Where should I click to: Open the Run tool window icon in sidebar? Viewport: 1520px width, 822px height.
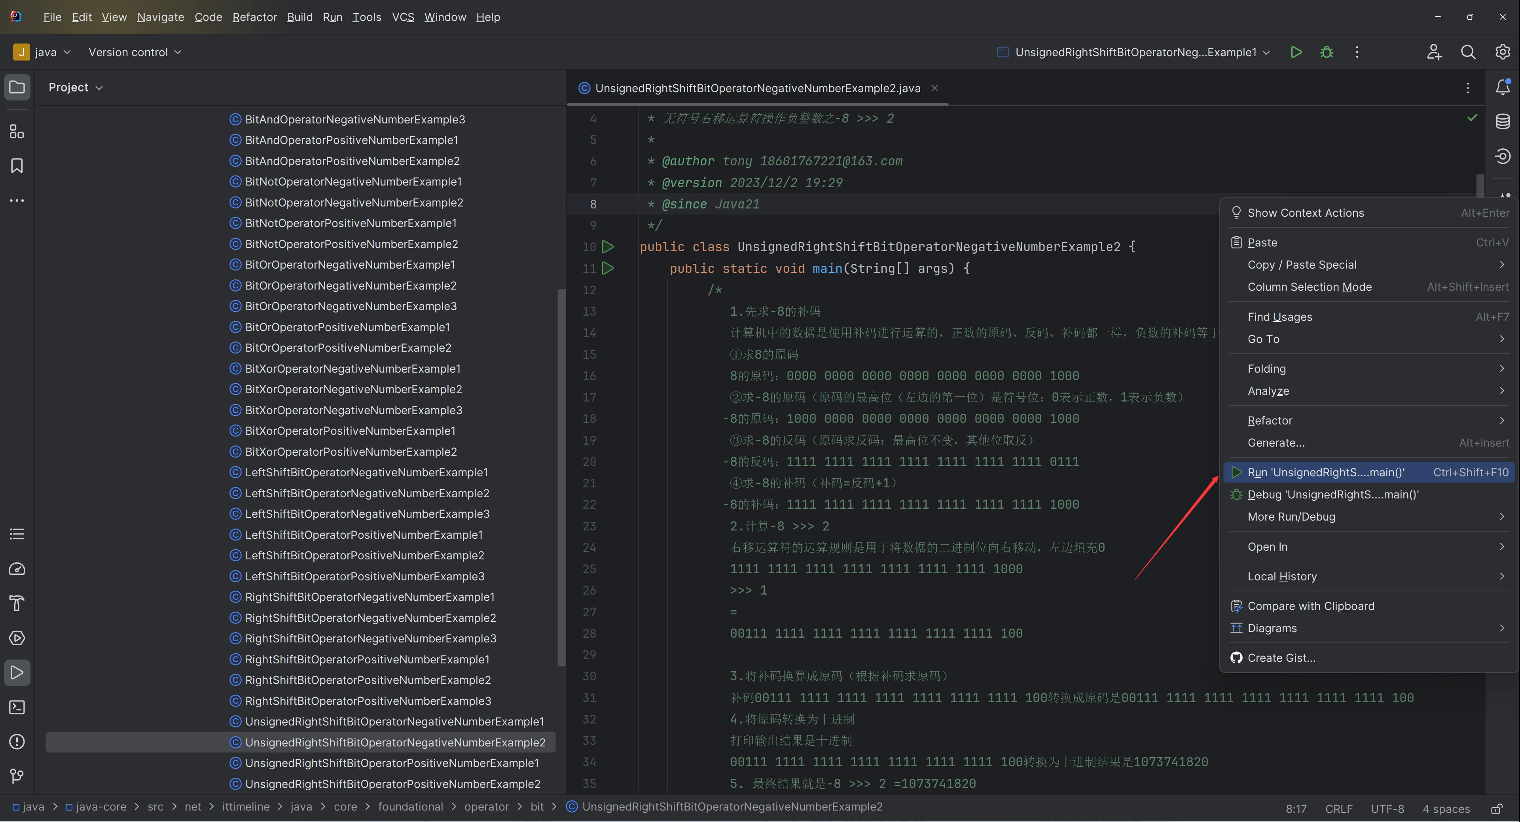coord(17,673)
